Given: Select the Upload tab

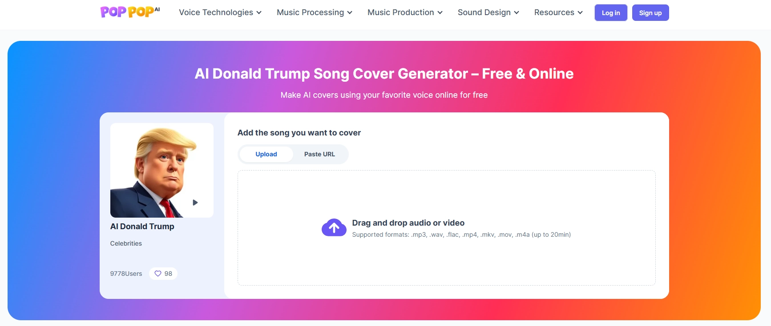Looking at the screenshot, I should tap(266, 154).
